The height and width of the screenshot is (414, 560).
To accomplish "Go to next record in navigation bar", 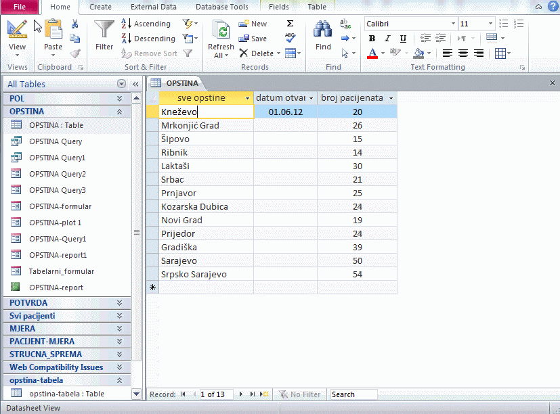I will [242, 394].
